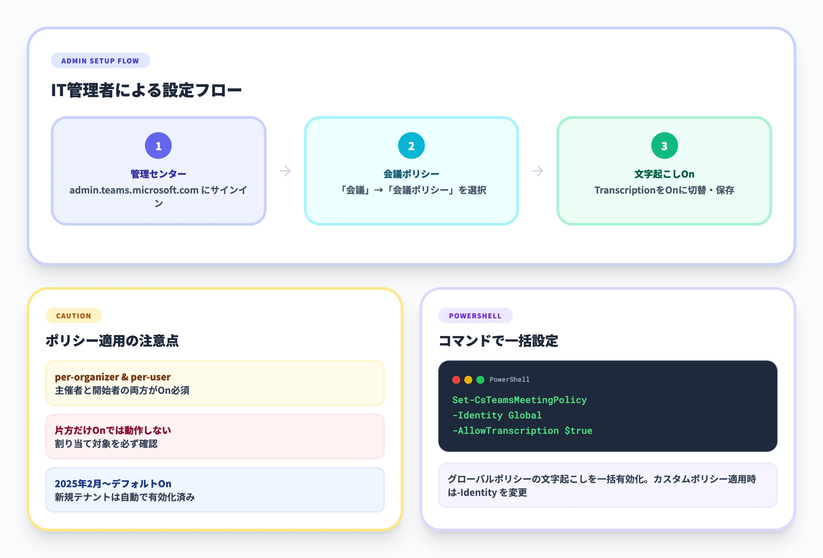Expand the POWERSHELL badge

pyautogui.click(x=475, y=315)
